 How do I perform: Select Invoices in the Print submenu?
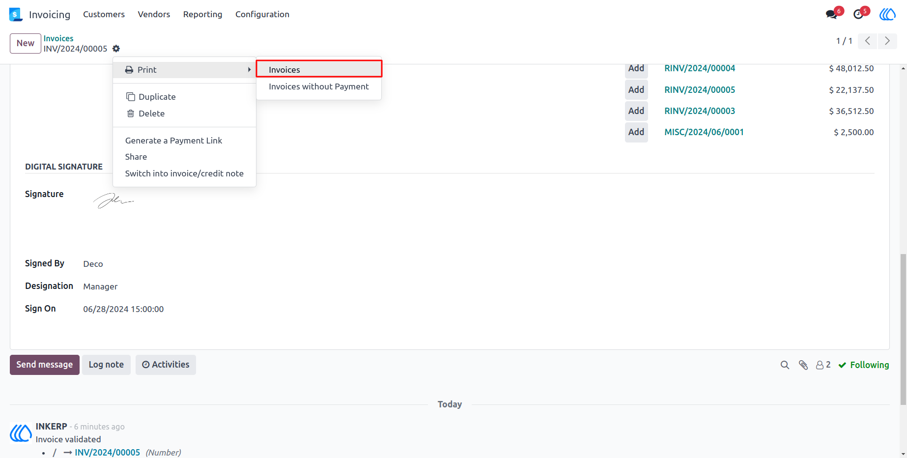(319, 69)
